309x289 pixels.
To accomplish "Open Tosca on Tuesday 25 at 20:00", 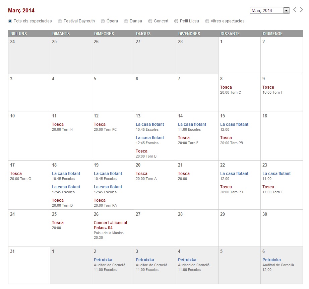I will (x=58, y=223).
